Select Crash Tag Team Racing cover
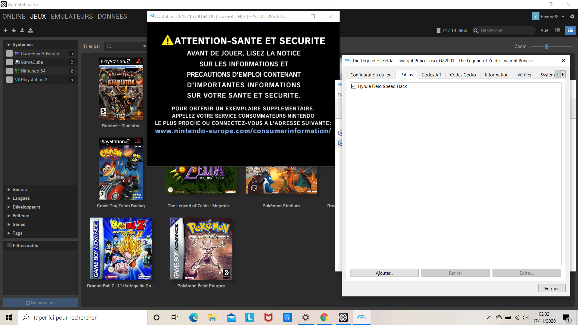The image size is (578, 325). click(121, 169)
